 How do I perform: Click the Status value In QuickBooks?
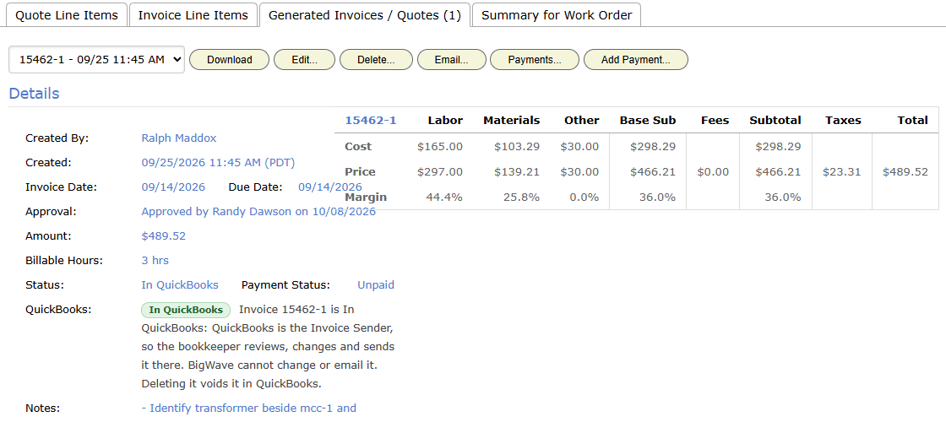point(180,284)
